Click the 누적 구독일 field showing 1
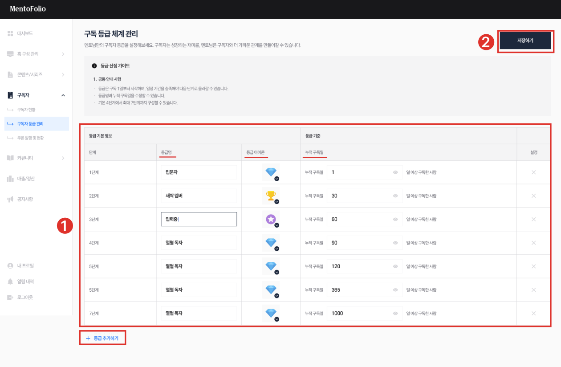561x367 pixels. click(x=365, y=172)
